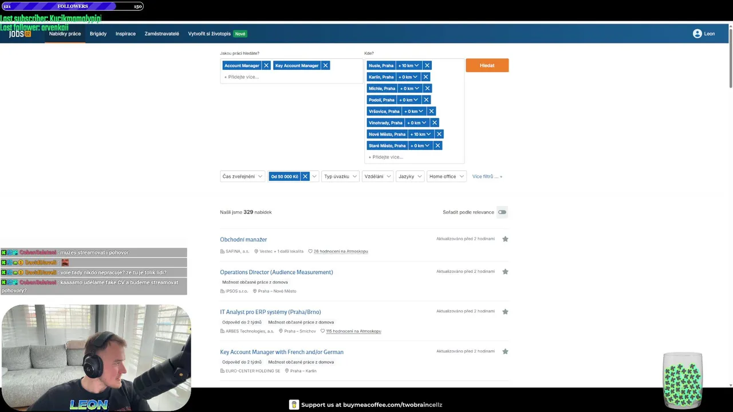Screen dimensions: 733x412
Task: Remove the Nové Město, Praha location tag
Action: click(x=439, y=134)
